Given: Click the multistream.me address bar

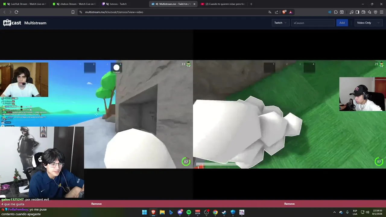Looking at the screenshot, I should [x=173, y=12].
